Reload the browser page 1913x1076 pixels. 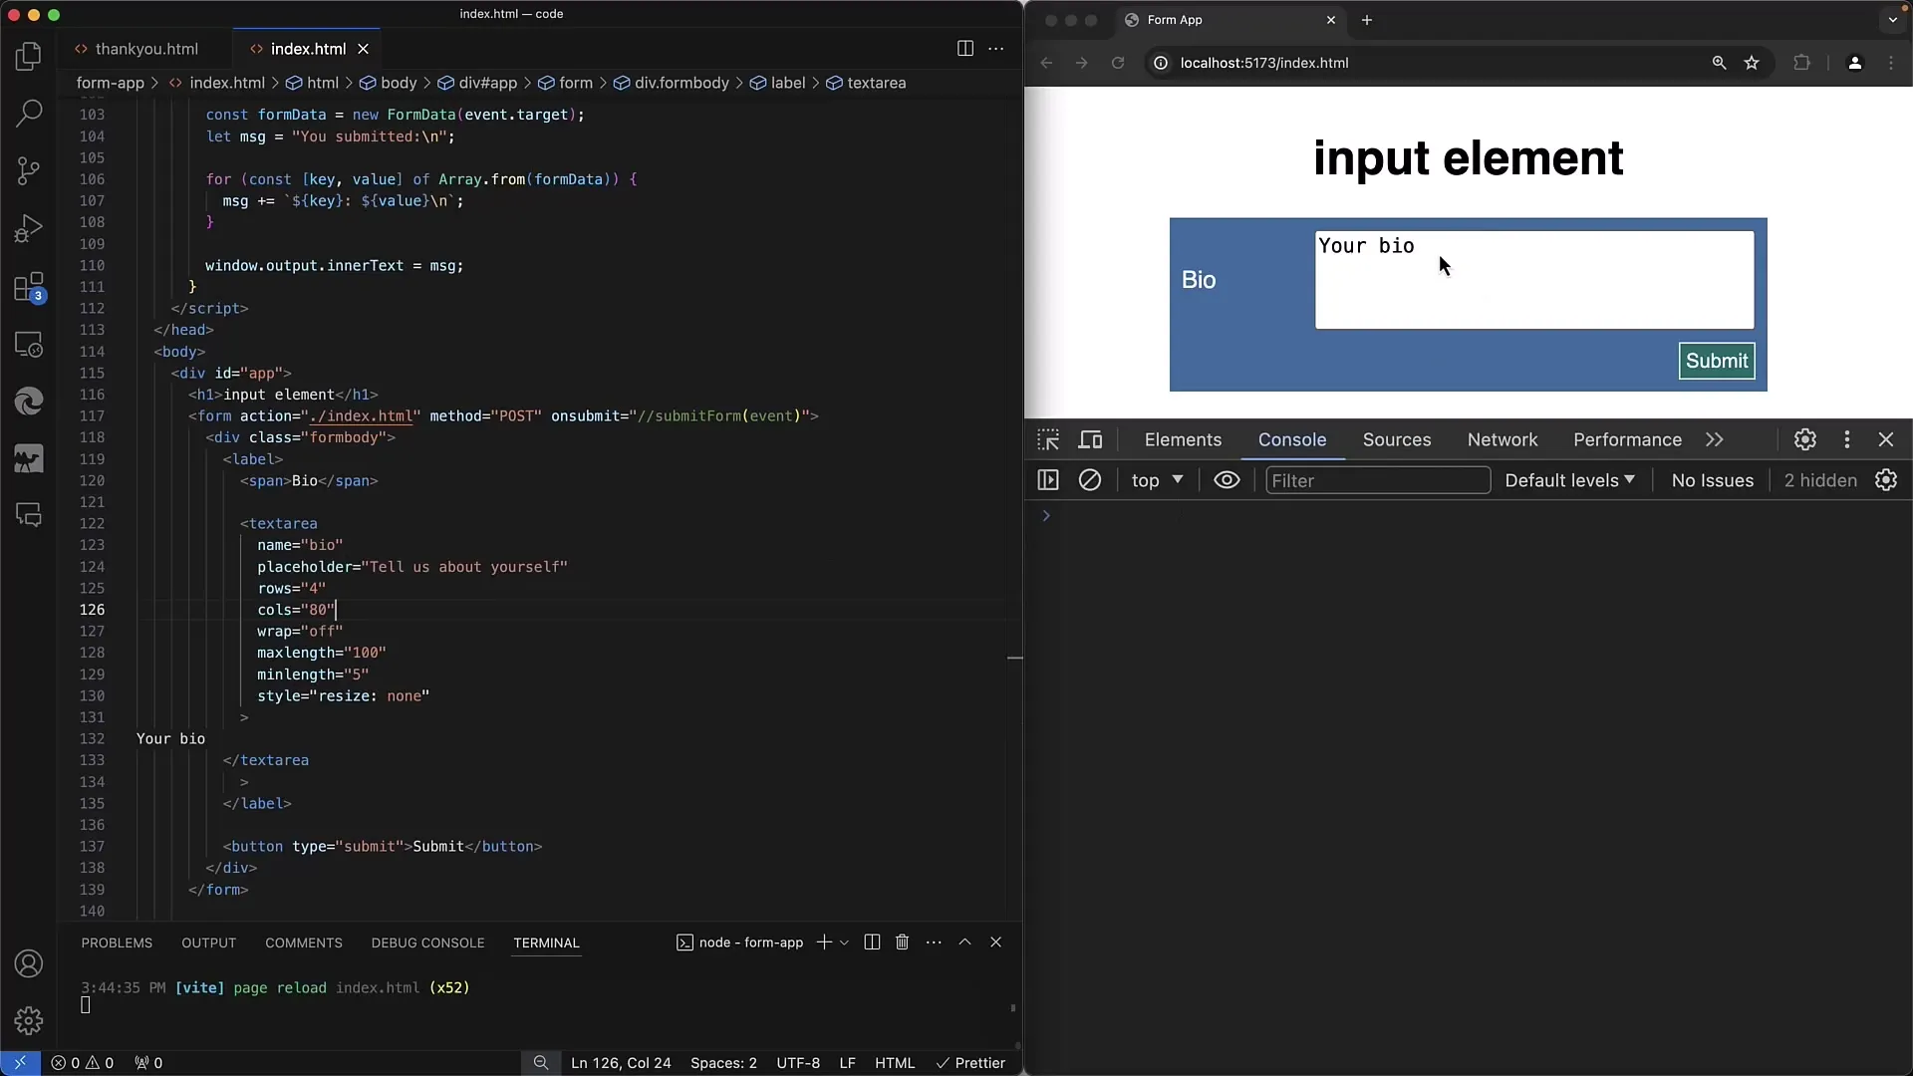[x=1118, y=63]
